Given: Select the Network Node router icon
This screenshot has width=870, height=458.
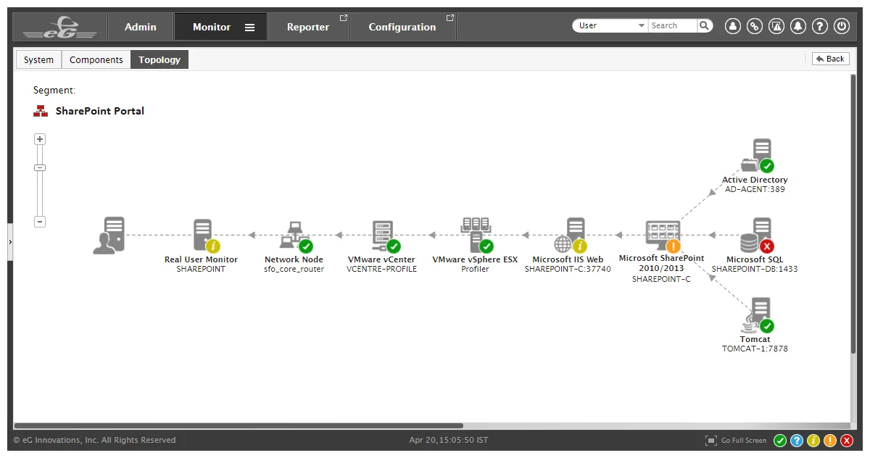Looking at the screenshot, I should pyautogui.click(x=295, y=236).
